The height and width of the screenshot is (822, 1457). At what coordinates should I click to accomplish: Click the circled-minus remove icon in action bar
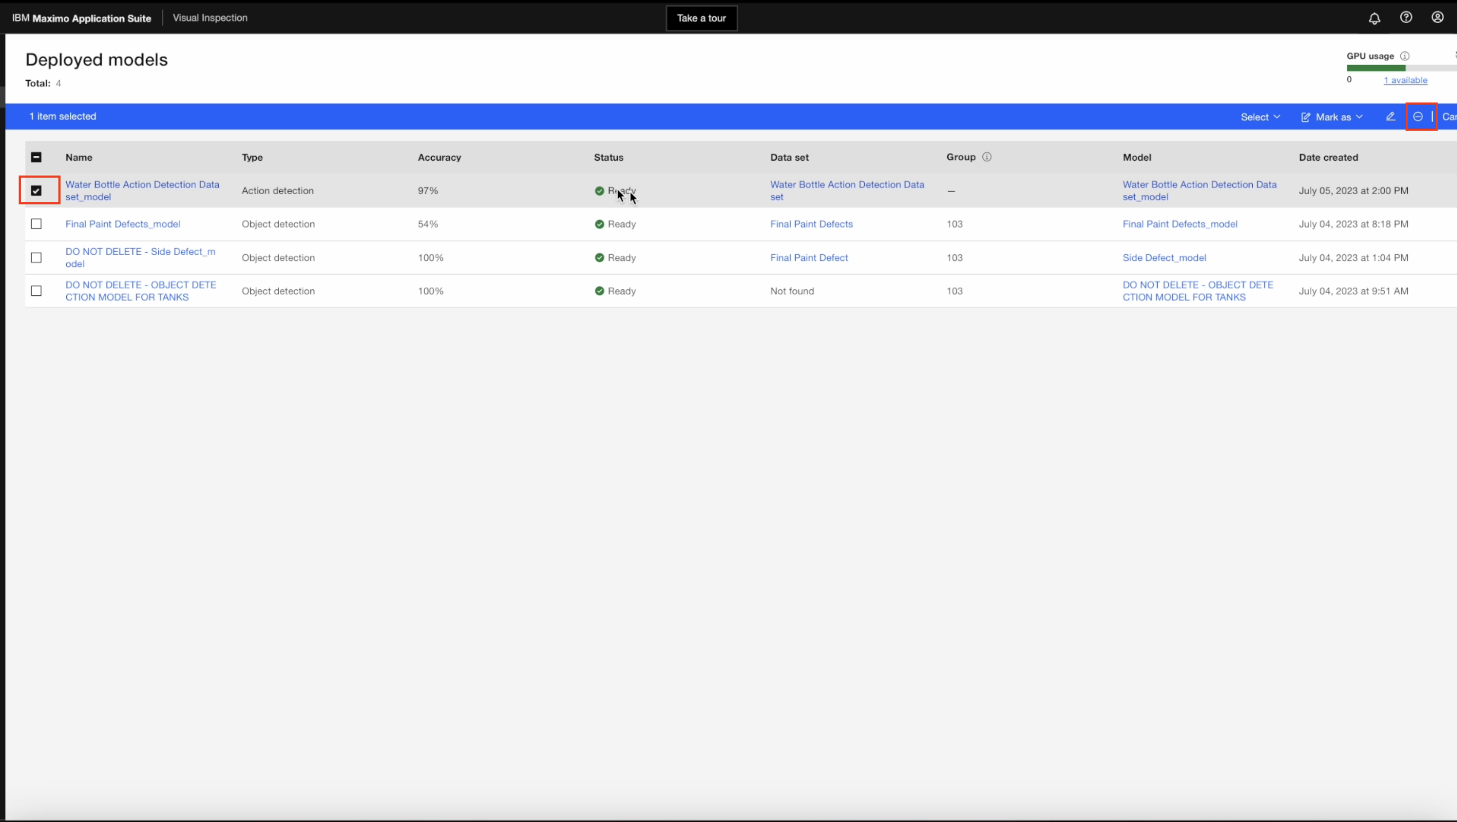[1418, 117]
